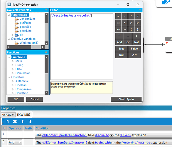Insert the less-than operator
Viewport: 172px width, 147px height.
click(125, 23)
